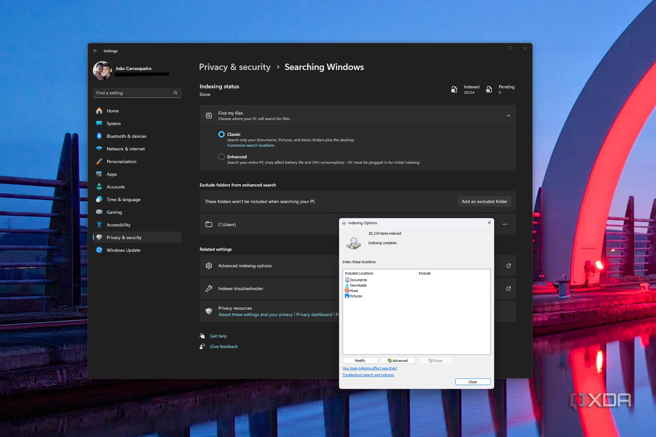Click Add an excluded folder button

[484, 201]
